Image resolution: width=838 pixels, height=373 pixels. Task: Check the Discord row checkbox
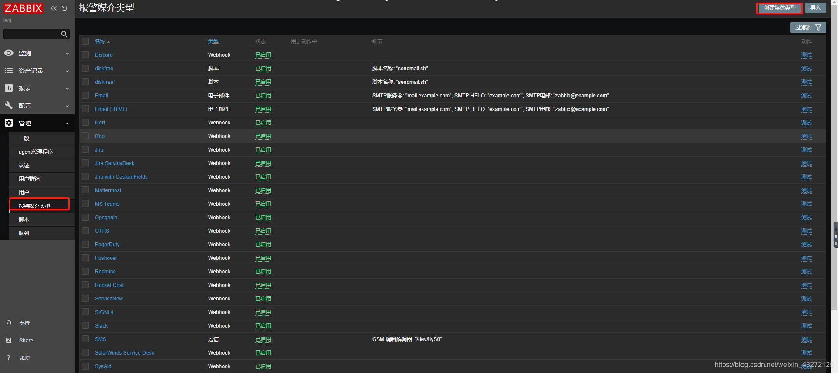tap(85, 55)
